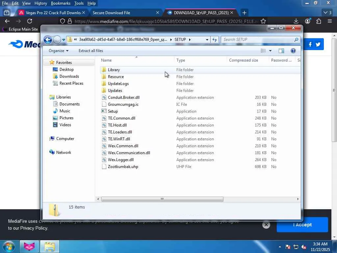Viewport: 337px width, 253px height.
Task: Select TE.Loaders.dll file
Action: pyautogui.click(x=120, y=132)
